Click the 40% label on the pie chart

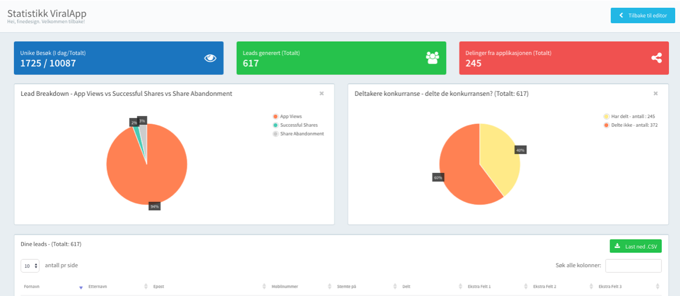point(520,150)
